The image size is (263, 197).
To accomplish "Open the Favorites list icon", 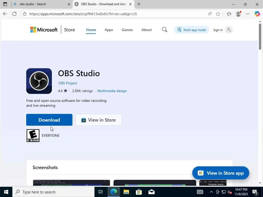I will pyautogui.click(x=229, y=14).
